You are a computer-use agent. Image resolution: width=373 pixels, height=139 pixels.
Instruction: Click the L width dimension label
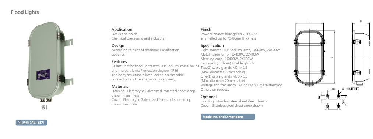point(309,22)
